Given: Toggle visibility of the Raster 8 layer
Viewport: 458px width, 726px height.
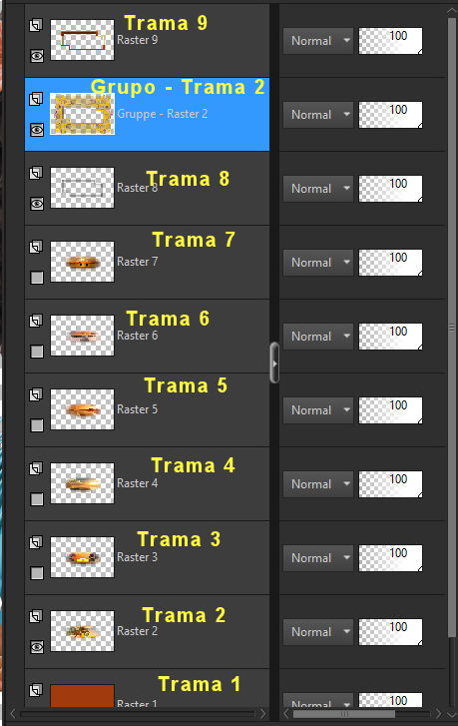Looking at the screenshot, I should coord(37,204).
